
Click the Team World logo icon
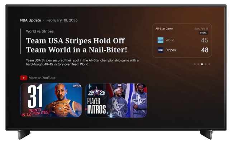click(x=160, y=40)
